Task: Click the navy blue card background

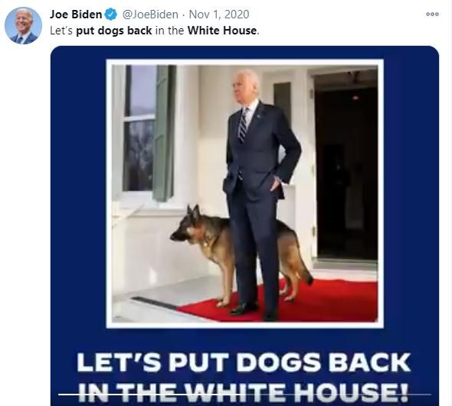Action: 78,201
